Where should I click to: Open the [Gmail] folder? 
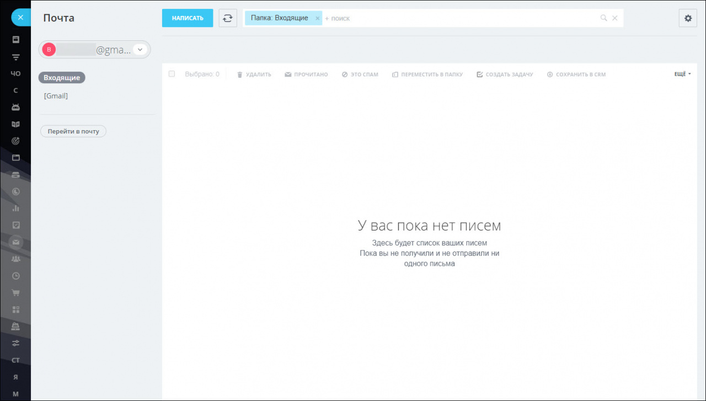pos(56,96)
